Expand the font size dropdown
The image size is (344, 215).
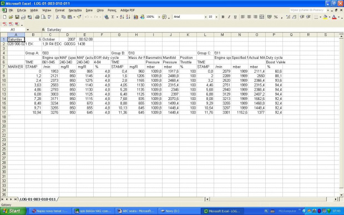tap(216, 17)
